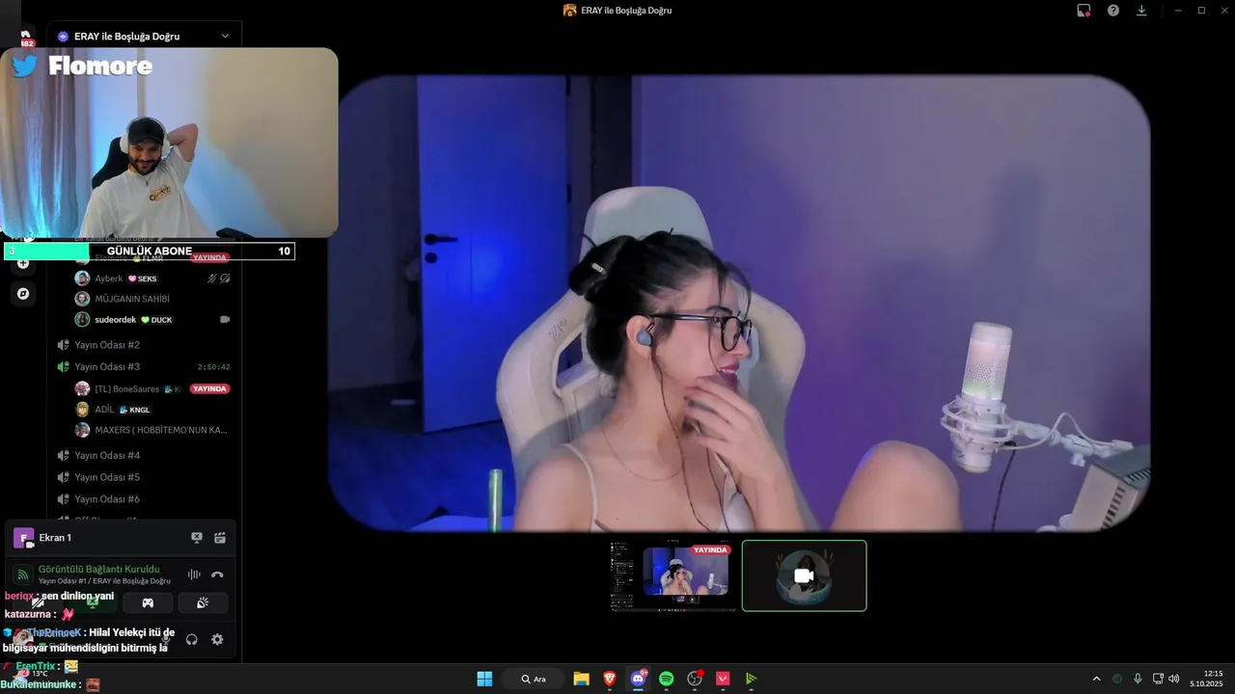Click the microphone tray icon
This screenshot has height=694, width=1235.
pyautogui.click(x=1138, y=679)
